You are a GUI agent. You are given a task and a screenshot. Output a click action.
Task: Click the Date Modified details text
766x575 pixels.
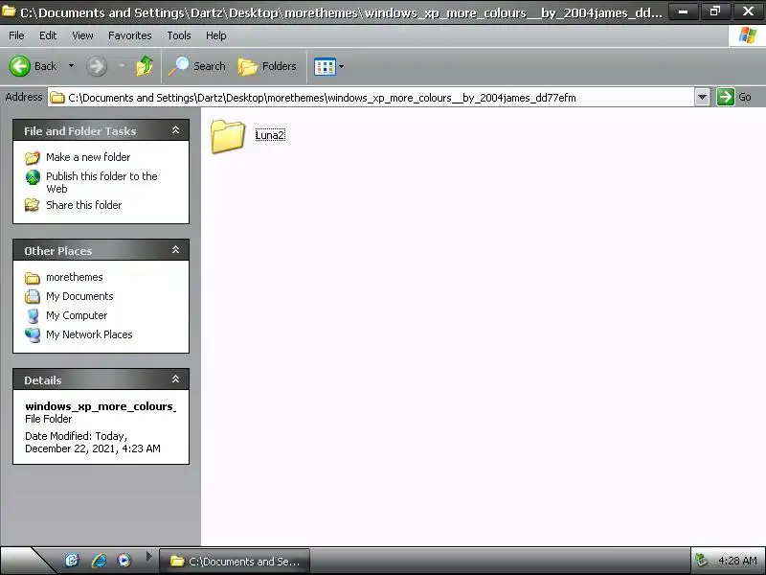(x=93, y=442)
